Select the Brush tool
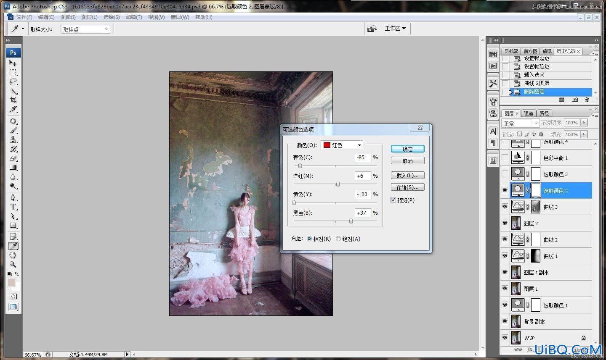Screen dimensions: 606x360 13,131
